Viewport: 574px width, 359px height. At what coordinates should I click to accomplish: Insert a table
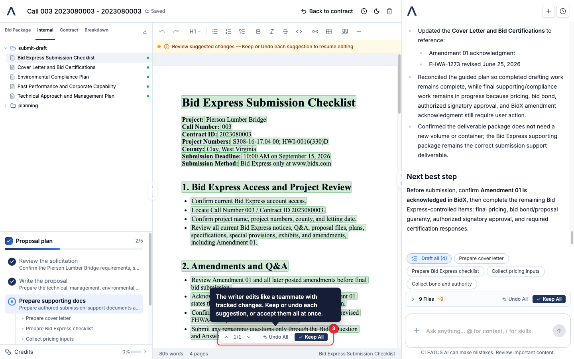[x=329, y=32]
